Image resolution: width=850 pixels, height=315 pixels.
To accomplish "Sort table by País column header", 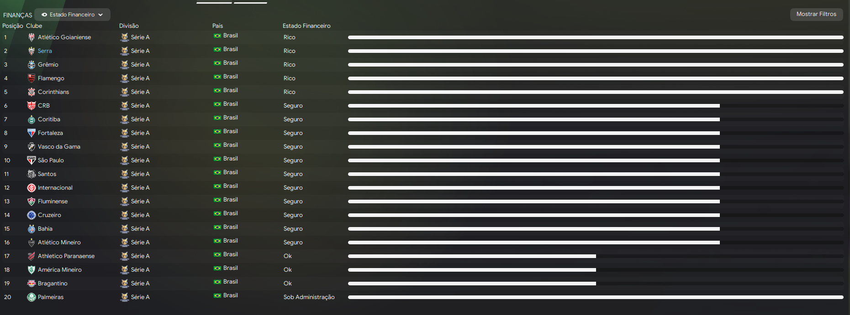I will pos(217,26).
